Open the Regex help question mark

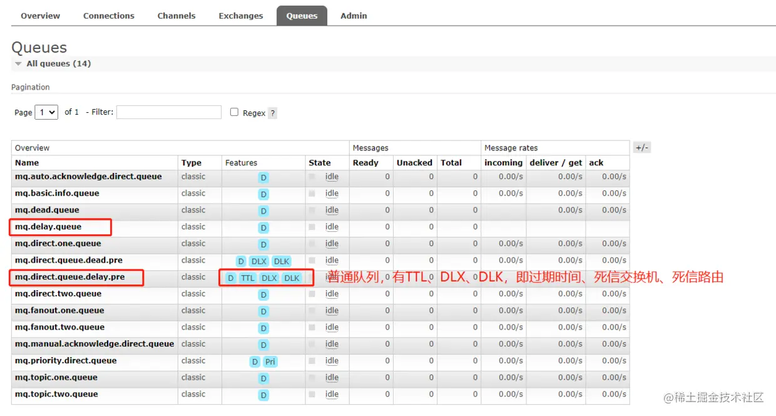(272, 113)
